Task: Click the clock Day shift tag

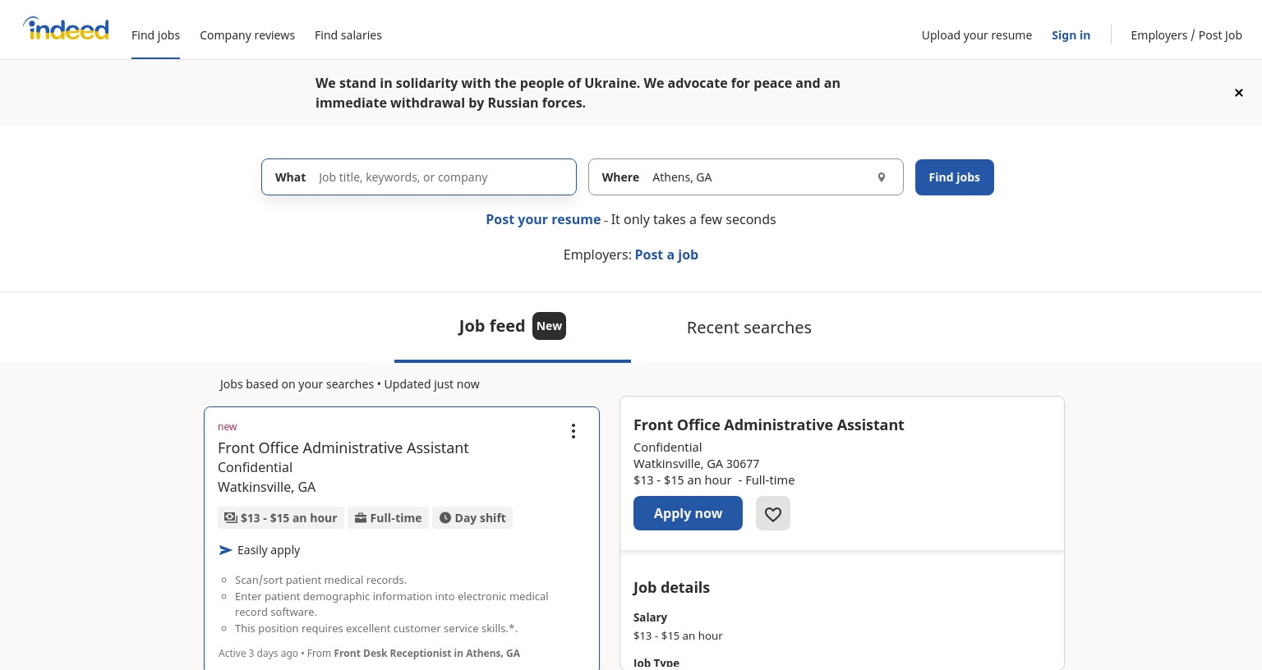Action: 472,518
